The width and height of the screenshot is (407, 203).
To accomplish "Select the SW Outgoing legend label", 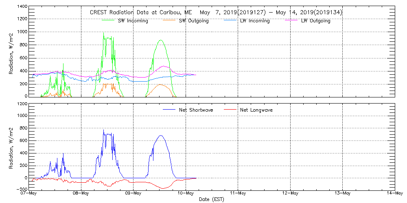I will click(194, 21).
